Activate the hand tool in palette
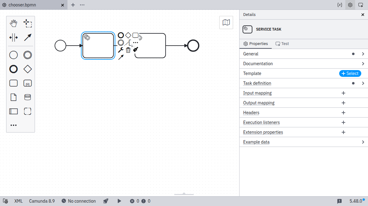Viewport: 368px width, 206px height. [x=13, y=23]
